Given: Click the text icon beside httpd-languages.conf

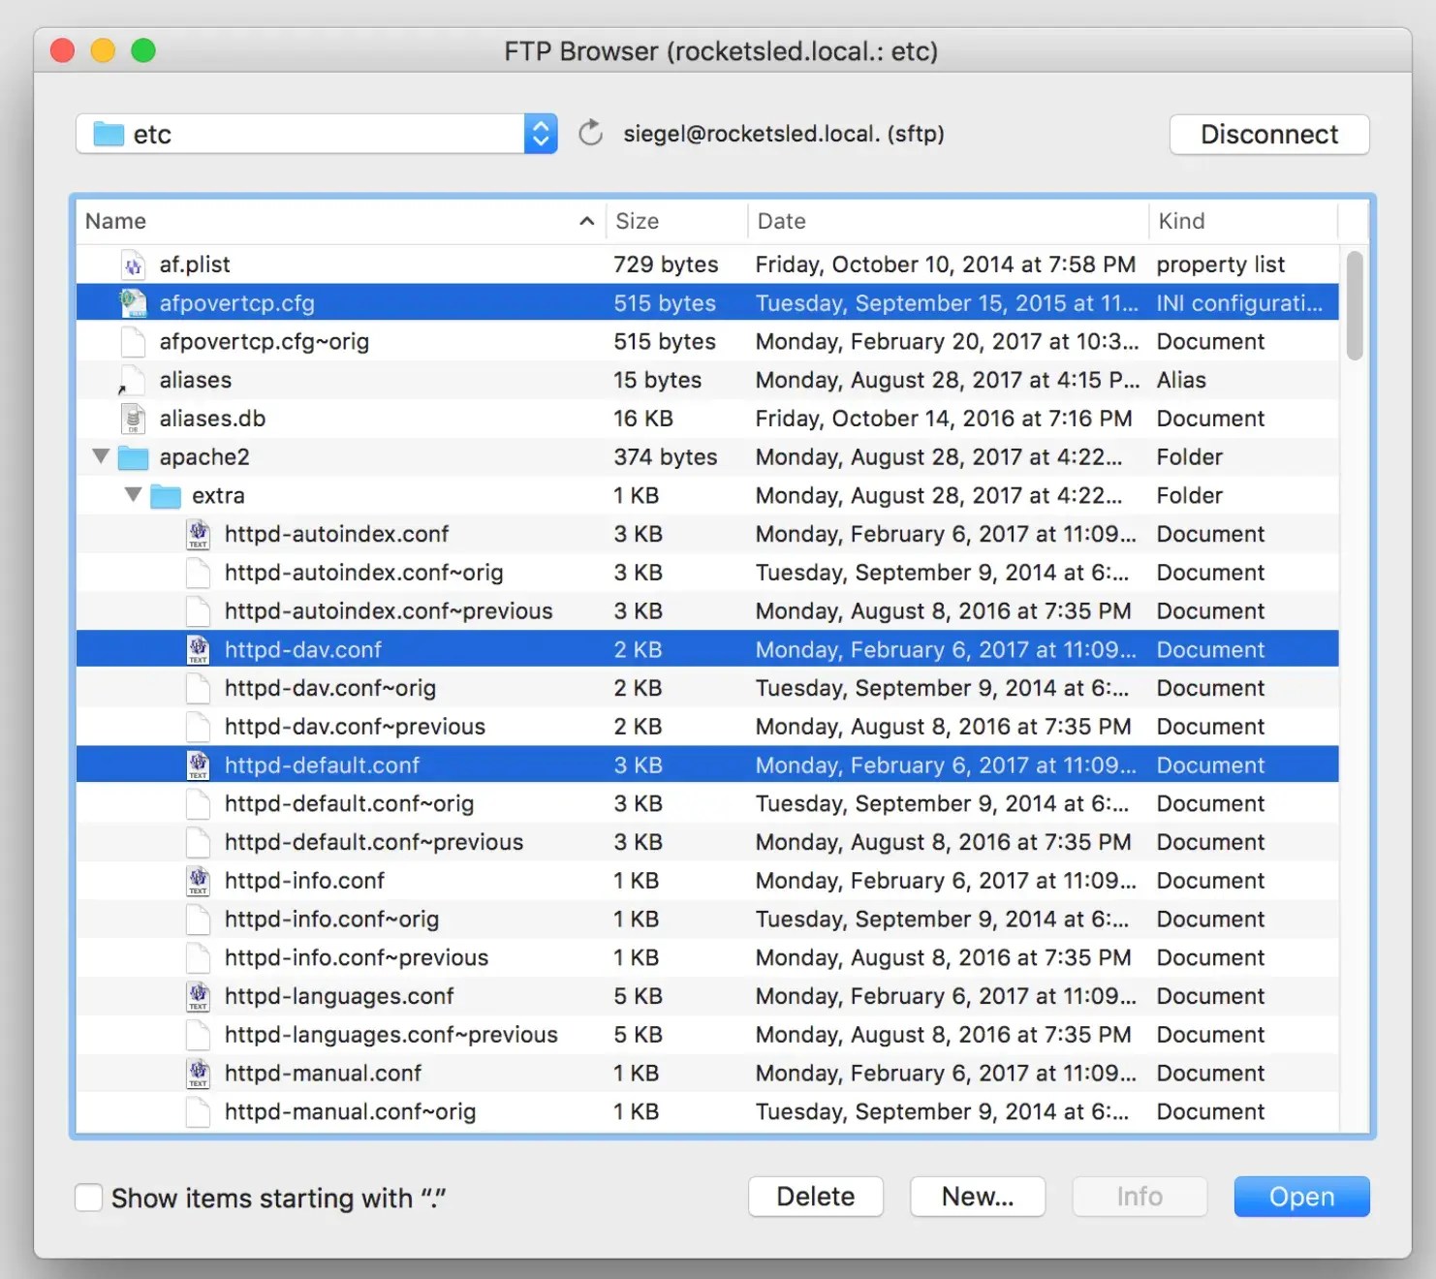Looking at the screenshot, I should [x=199, y=995].
